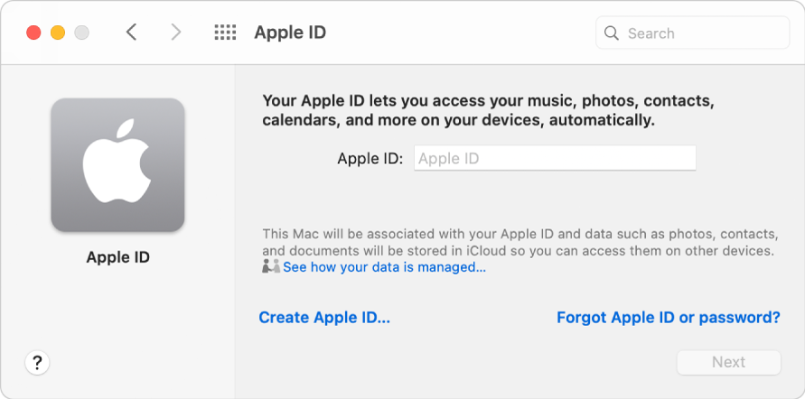Click the 'Apple ID' window title text
The width and height of the screenshot is (805, 399).
point(289,32)
